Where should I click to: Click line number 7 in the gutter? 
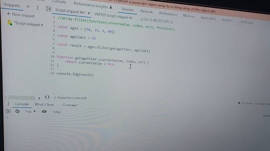[x=54, y=44]
